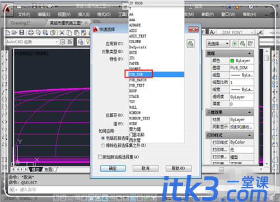Viewport: 280px width, 202px height.
Task: Click the Open folder icon in standard toolbar
Action: tap(15, 33)
